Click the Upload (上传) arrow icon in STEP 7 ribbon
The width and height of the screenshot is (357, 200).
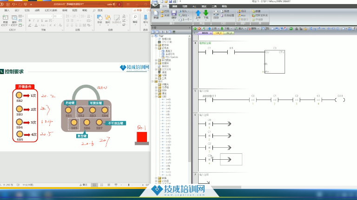point(198,14)
